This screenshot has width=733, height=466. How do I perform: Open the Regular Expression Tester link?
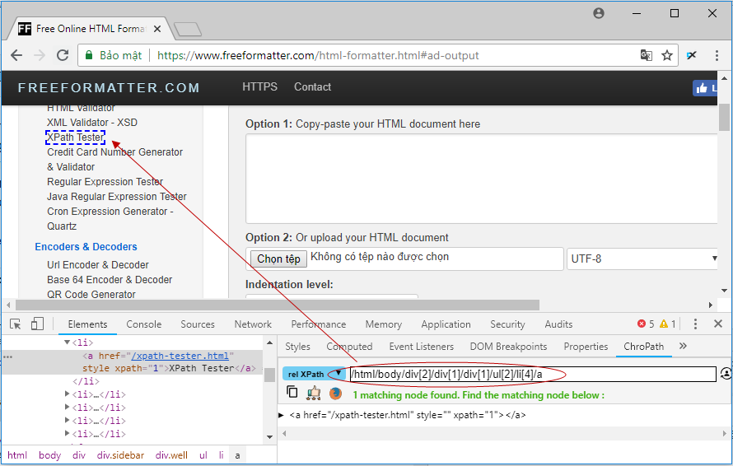(x=105, y=181)
